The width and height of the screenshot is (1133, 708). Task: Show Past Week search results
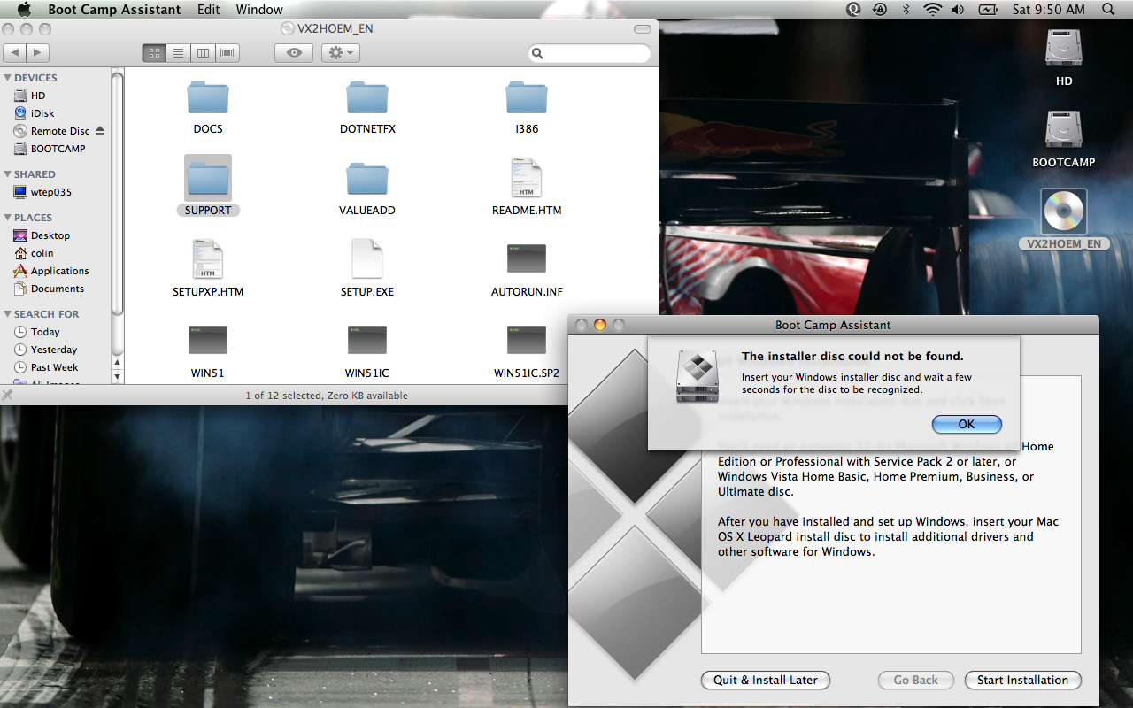[57, 367]
